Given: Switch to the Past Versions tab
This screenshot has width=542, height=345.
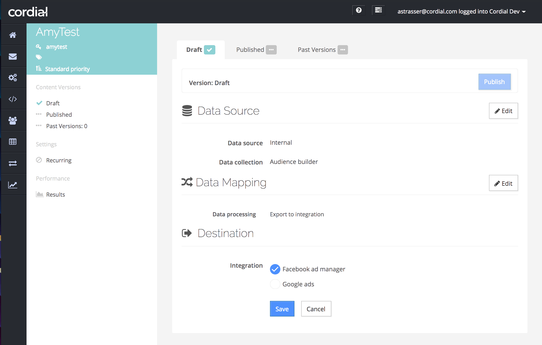Looking at the screenshot, I should 323,50.
